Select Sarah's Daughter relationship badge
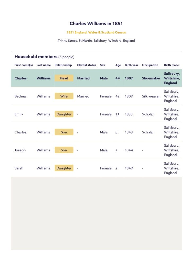This screenshot has width=190, height=272. 64,168
